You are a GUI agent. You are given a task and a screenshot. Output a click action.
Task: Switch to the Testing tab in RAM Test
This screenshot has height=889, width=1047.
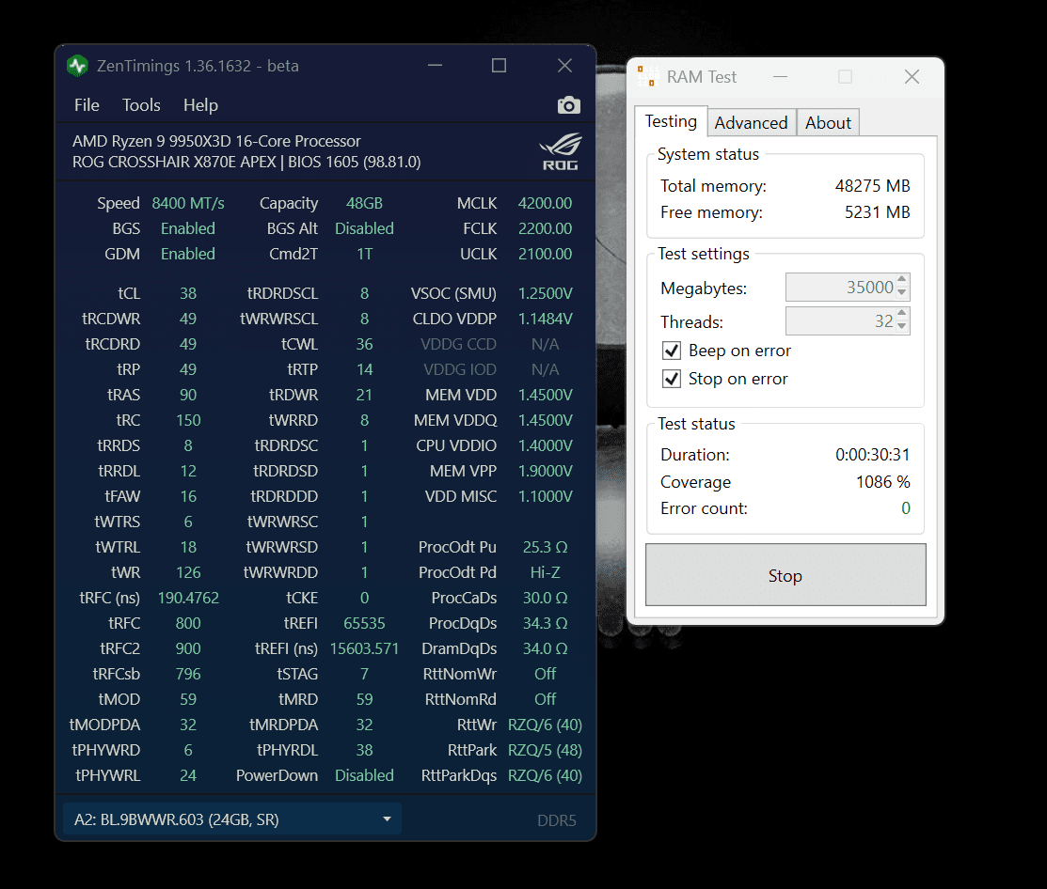(671, 121)
